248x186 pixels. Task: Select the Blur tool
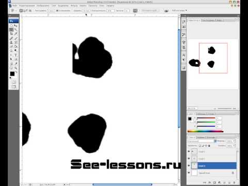11,51
